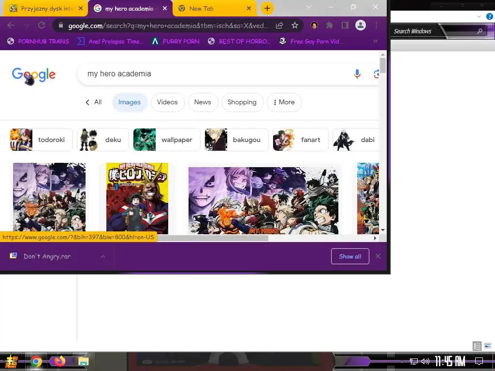Filter images by fanart chip

[301, 140]
